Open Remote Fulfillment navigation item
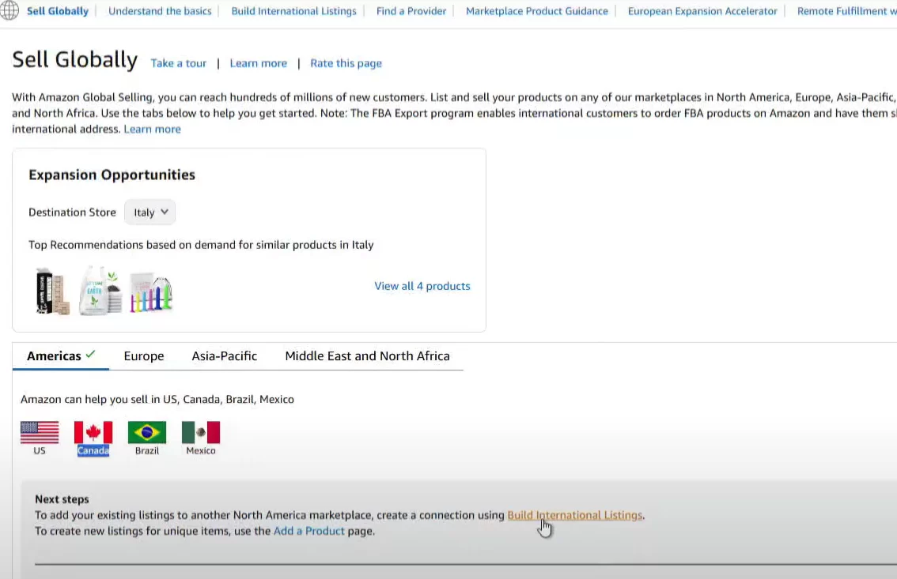Screen dimensions: 897x579 846,11
